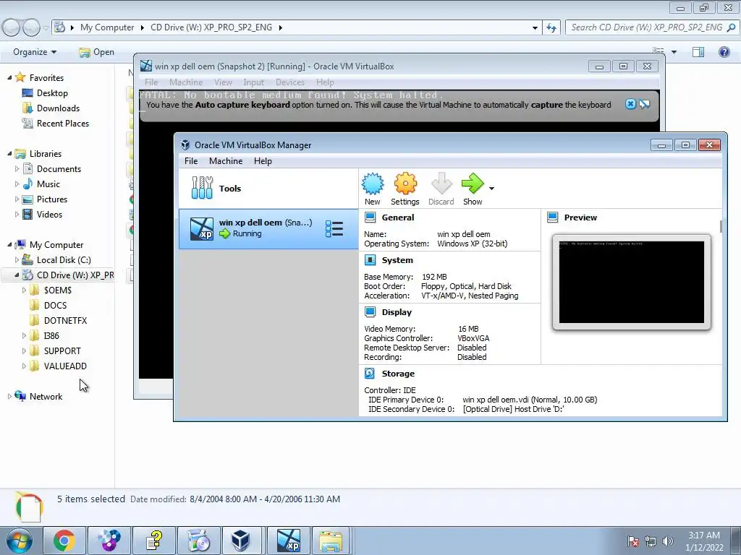
Task: Expand Local Disk (C:) node
Action: [17, 260]
